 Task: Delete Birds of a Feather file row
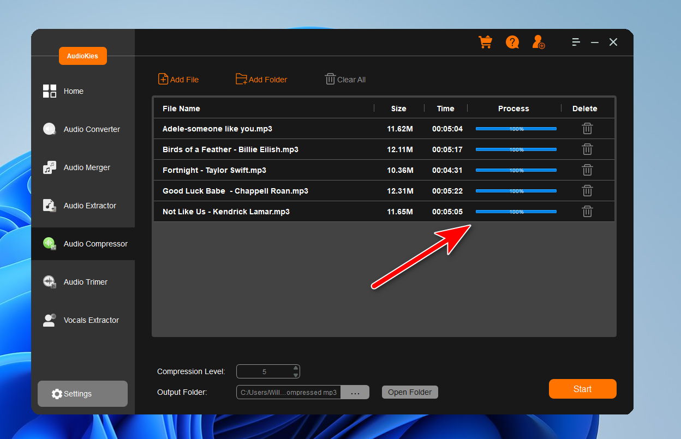click(587, 149)
